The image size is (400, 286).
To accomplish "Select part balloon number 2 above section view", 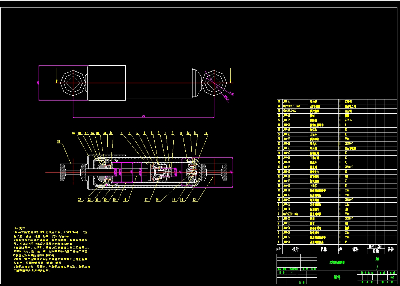I will point(129,133).
